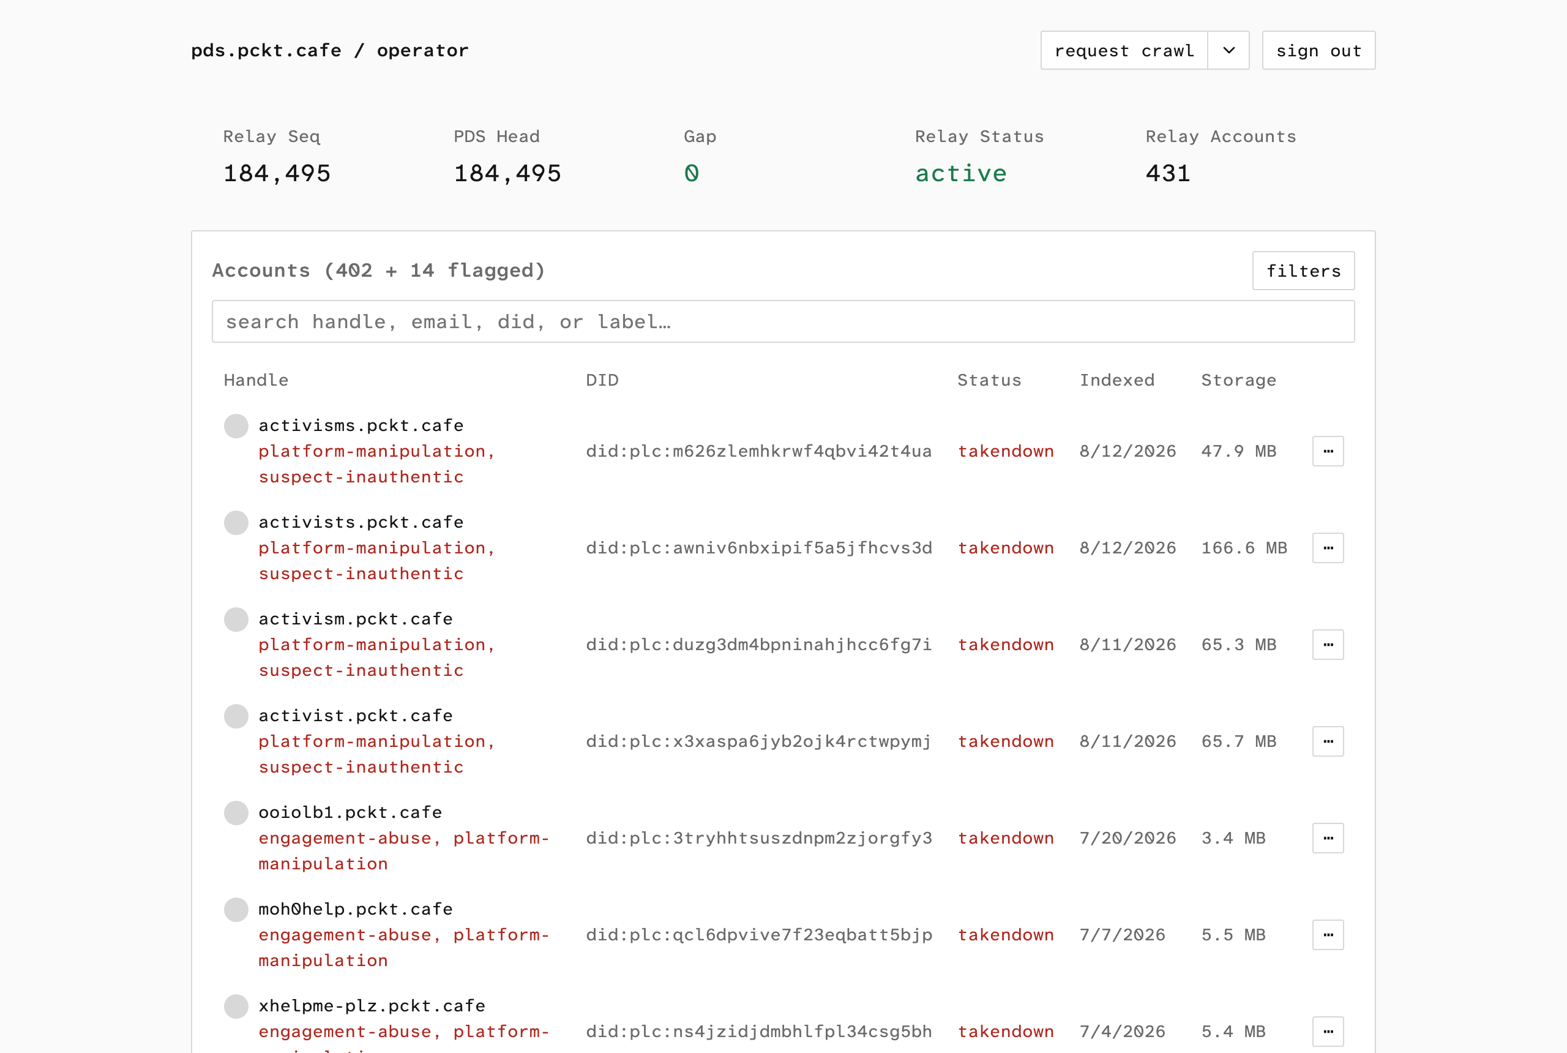This screenshot has height=1053, width=1567.
Task: Click the Status column header
Action: [989, 380]
